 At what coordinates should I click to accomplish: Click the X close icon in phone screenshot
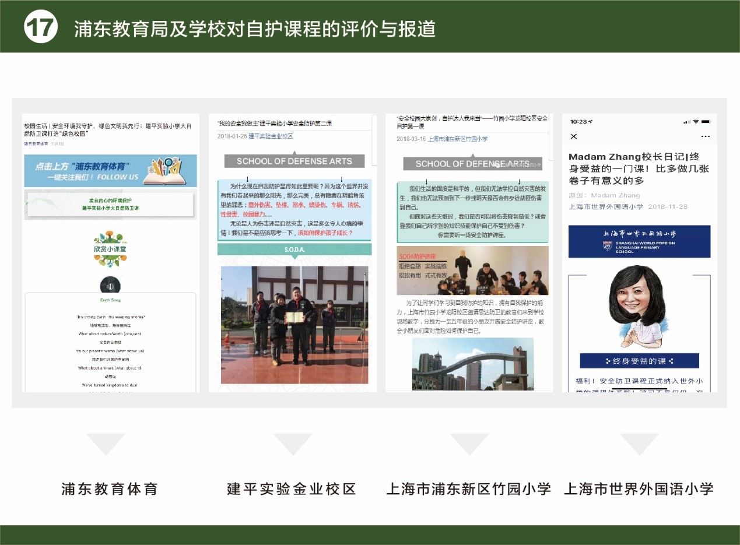(x=574, y=136)
